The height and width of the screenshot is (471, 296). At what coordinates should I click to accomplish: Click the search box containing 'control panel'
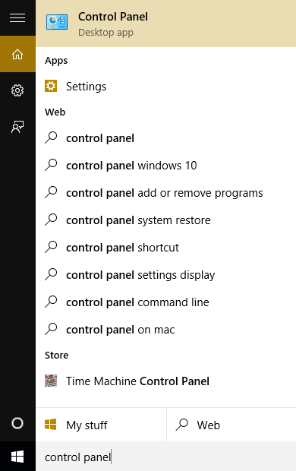click(165, 457)
